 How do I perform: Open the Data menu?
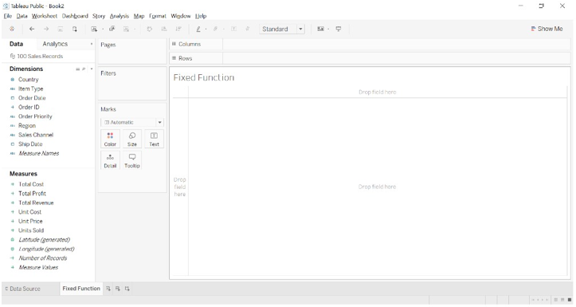tap(22, 16)
